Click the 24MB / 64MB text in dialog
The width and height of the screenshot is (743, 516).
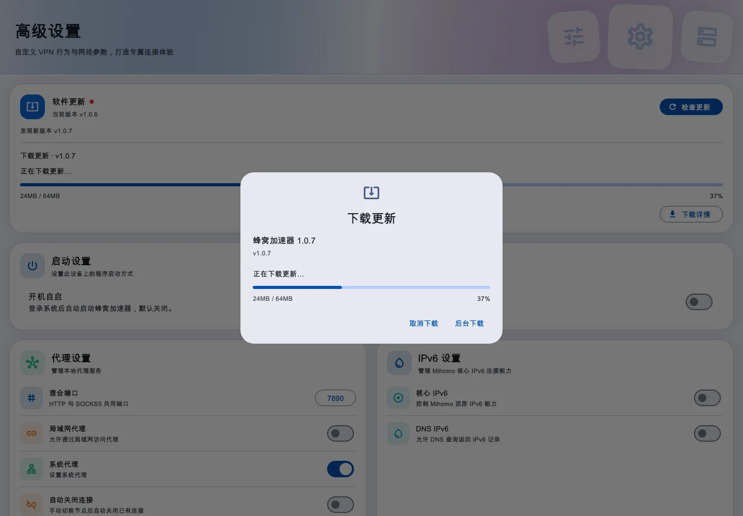[x=272, y=299]
